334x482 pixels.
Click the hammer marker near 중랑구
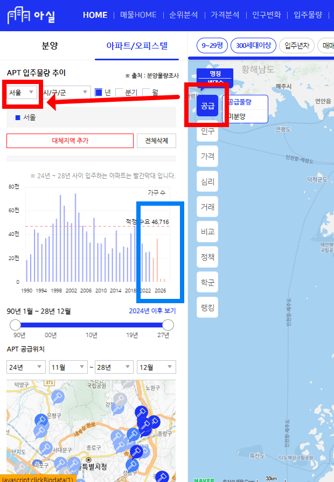(x=154, y=422)
